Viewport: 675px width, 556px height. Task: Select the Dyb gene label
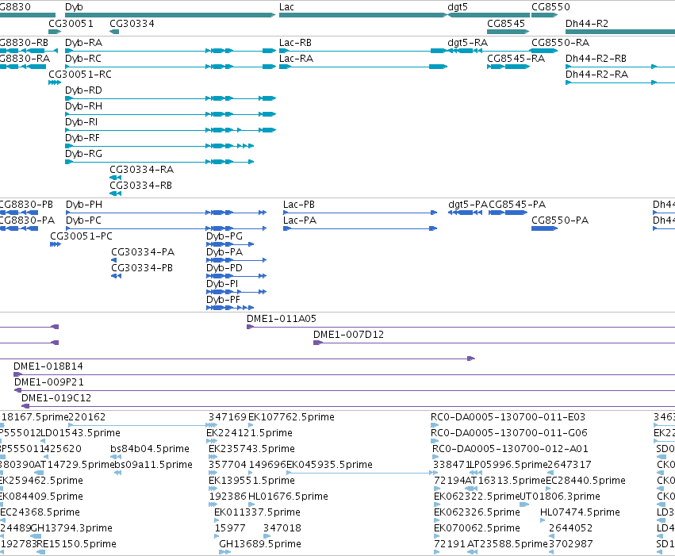(x=74, y=7)
